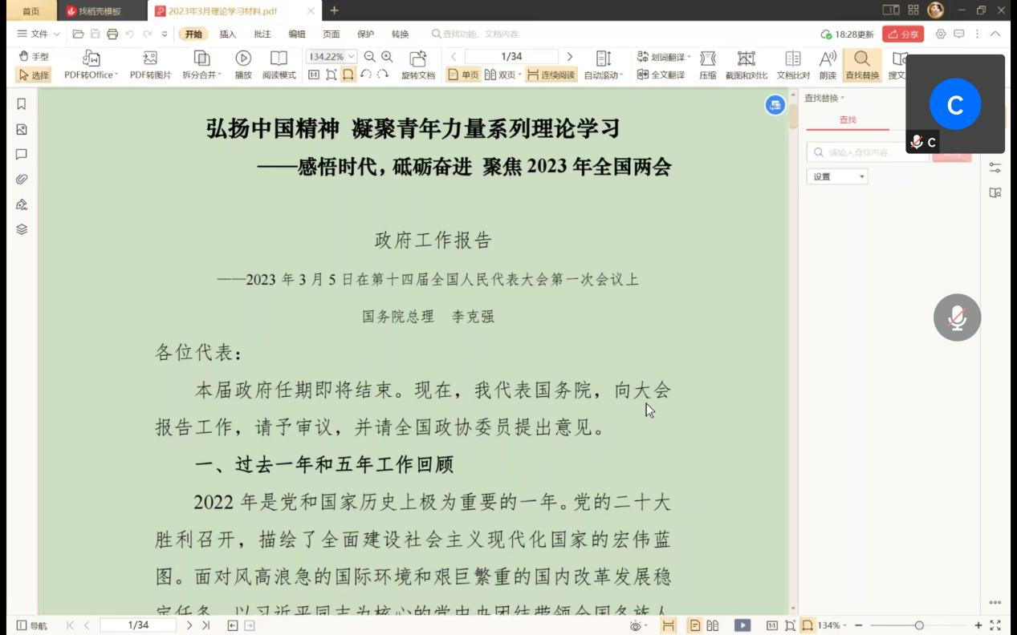Switch to 单页 single page view
The height and width of the screenshot is (635, 1017).
tap(464, 75)
